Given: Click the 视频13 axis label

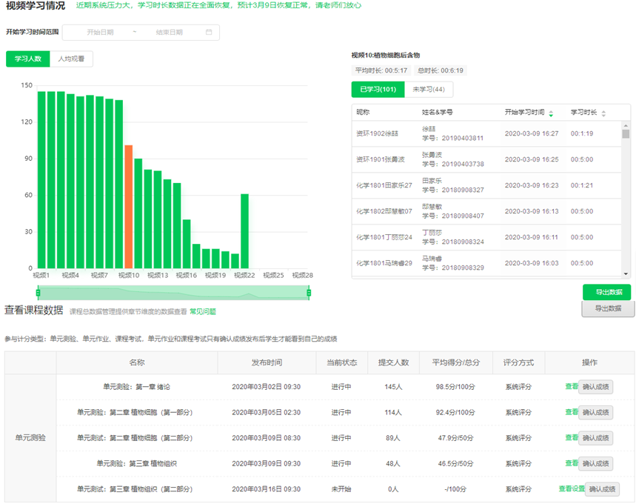Looking at the screenshot, I should [158, 276].
